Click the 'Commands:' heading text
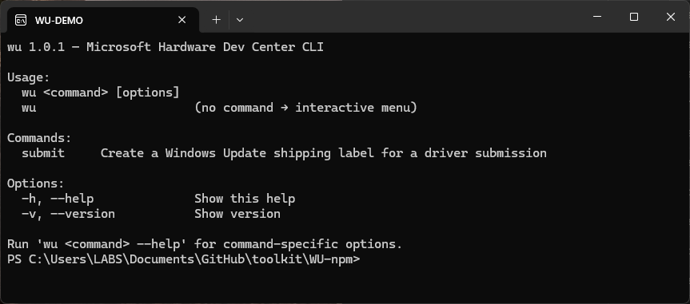 click(x=39, y=138)
